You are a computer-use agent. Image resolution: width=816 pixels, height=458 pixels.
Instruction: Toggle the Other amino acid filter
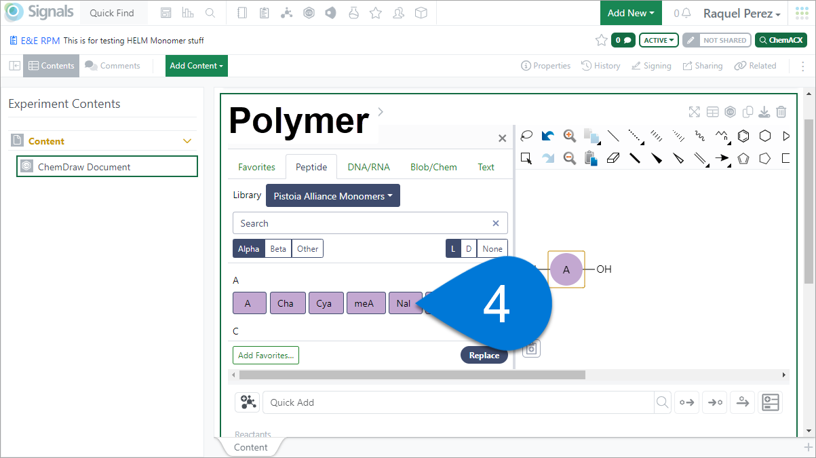307,248
